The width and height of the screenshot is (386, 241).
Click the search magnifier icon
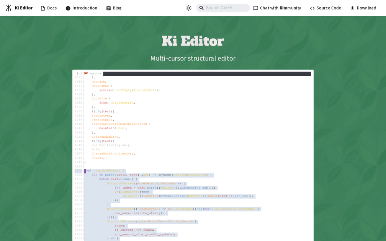(x=201, y=8)
